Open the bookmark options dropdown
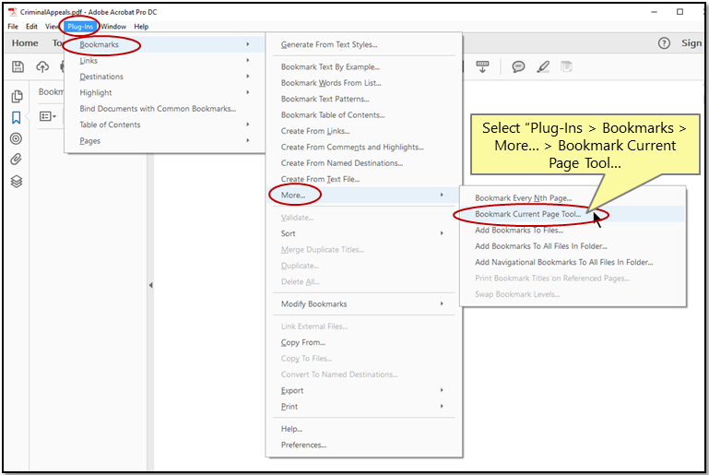The height and width of the screenshot is (475, 709). pyautogui.click(x=47, y=116)
